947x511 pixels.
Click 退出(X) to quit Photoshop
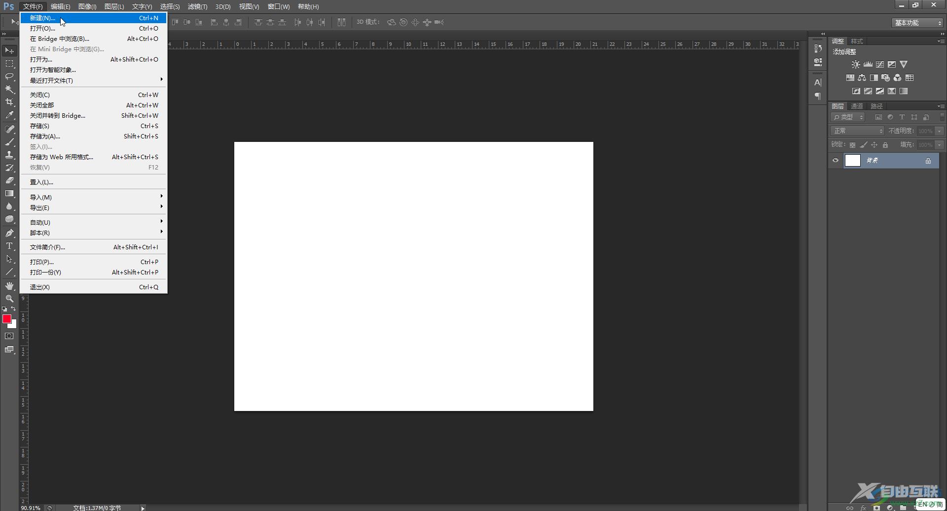(x=94, y=287)
